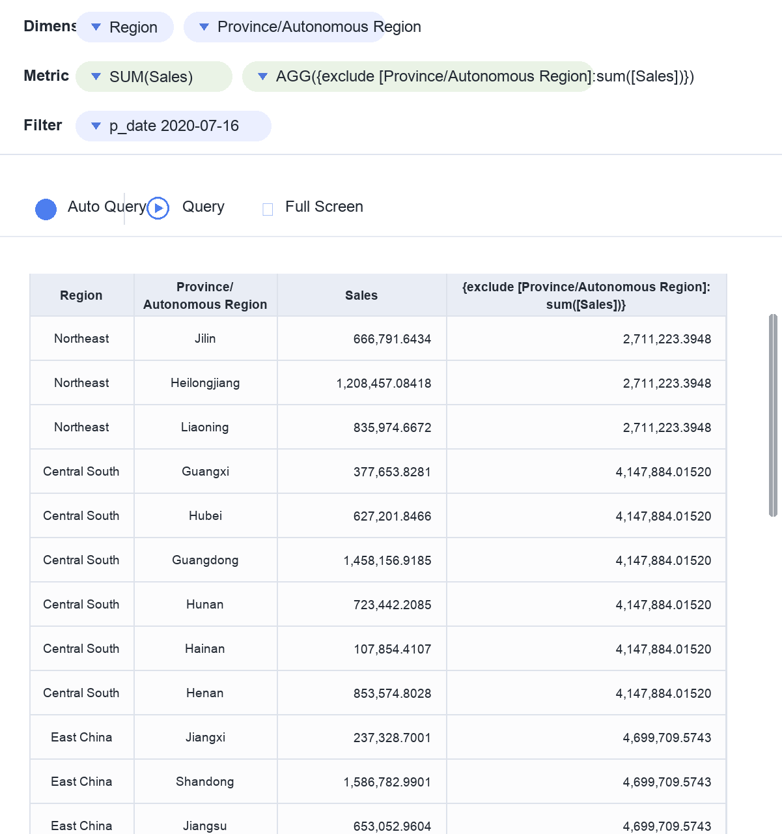Select the Shandong province cell
The width and height of the screenshot is (782, 834).
click(205, 782)
